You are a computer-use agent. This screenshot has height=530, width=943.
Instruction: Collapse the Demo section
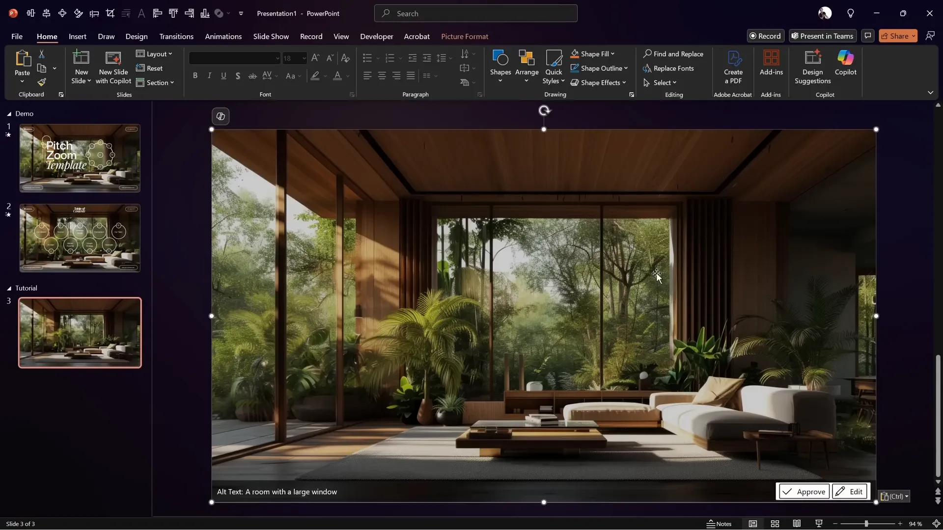[8, 113]
